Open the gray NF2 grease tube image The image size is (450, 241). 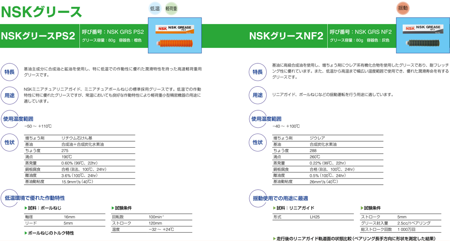pyautogui.click(x=423, y=37)
